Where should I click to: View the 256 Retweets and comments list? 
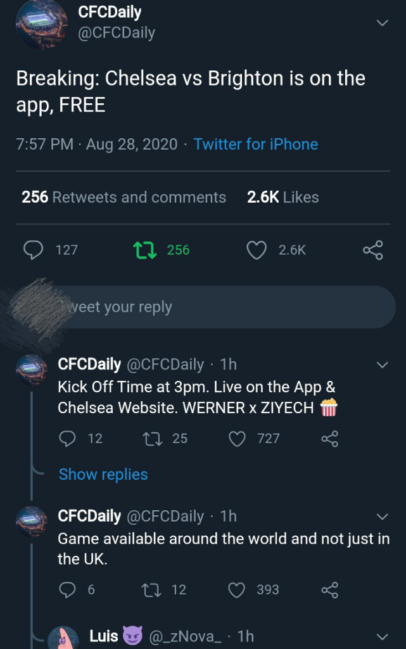tap(124, 198)
